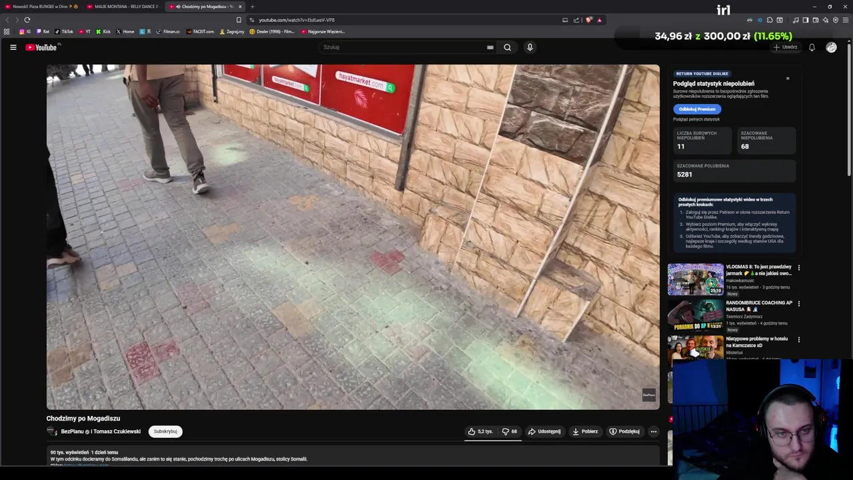Open options menu for RANDOMBRUCE COACHING video

pyautogui.click(x=799, y=303)
